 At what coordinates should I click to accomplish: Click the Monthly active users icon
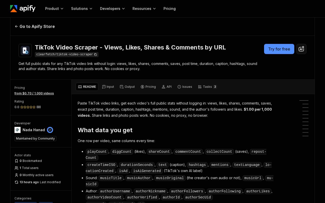point(17,175)
